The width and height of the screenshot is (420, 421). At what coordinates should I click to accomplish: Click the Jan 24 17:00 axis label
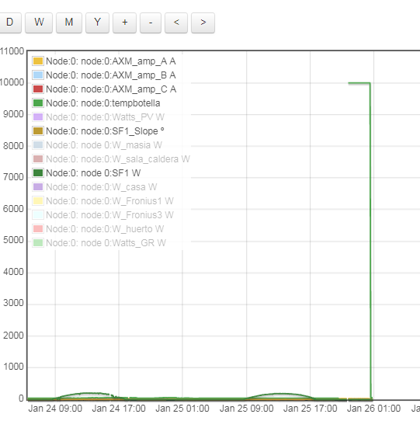coord(119,409)
